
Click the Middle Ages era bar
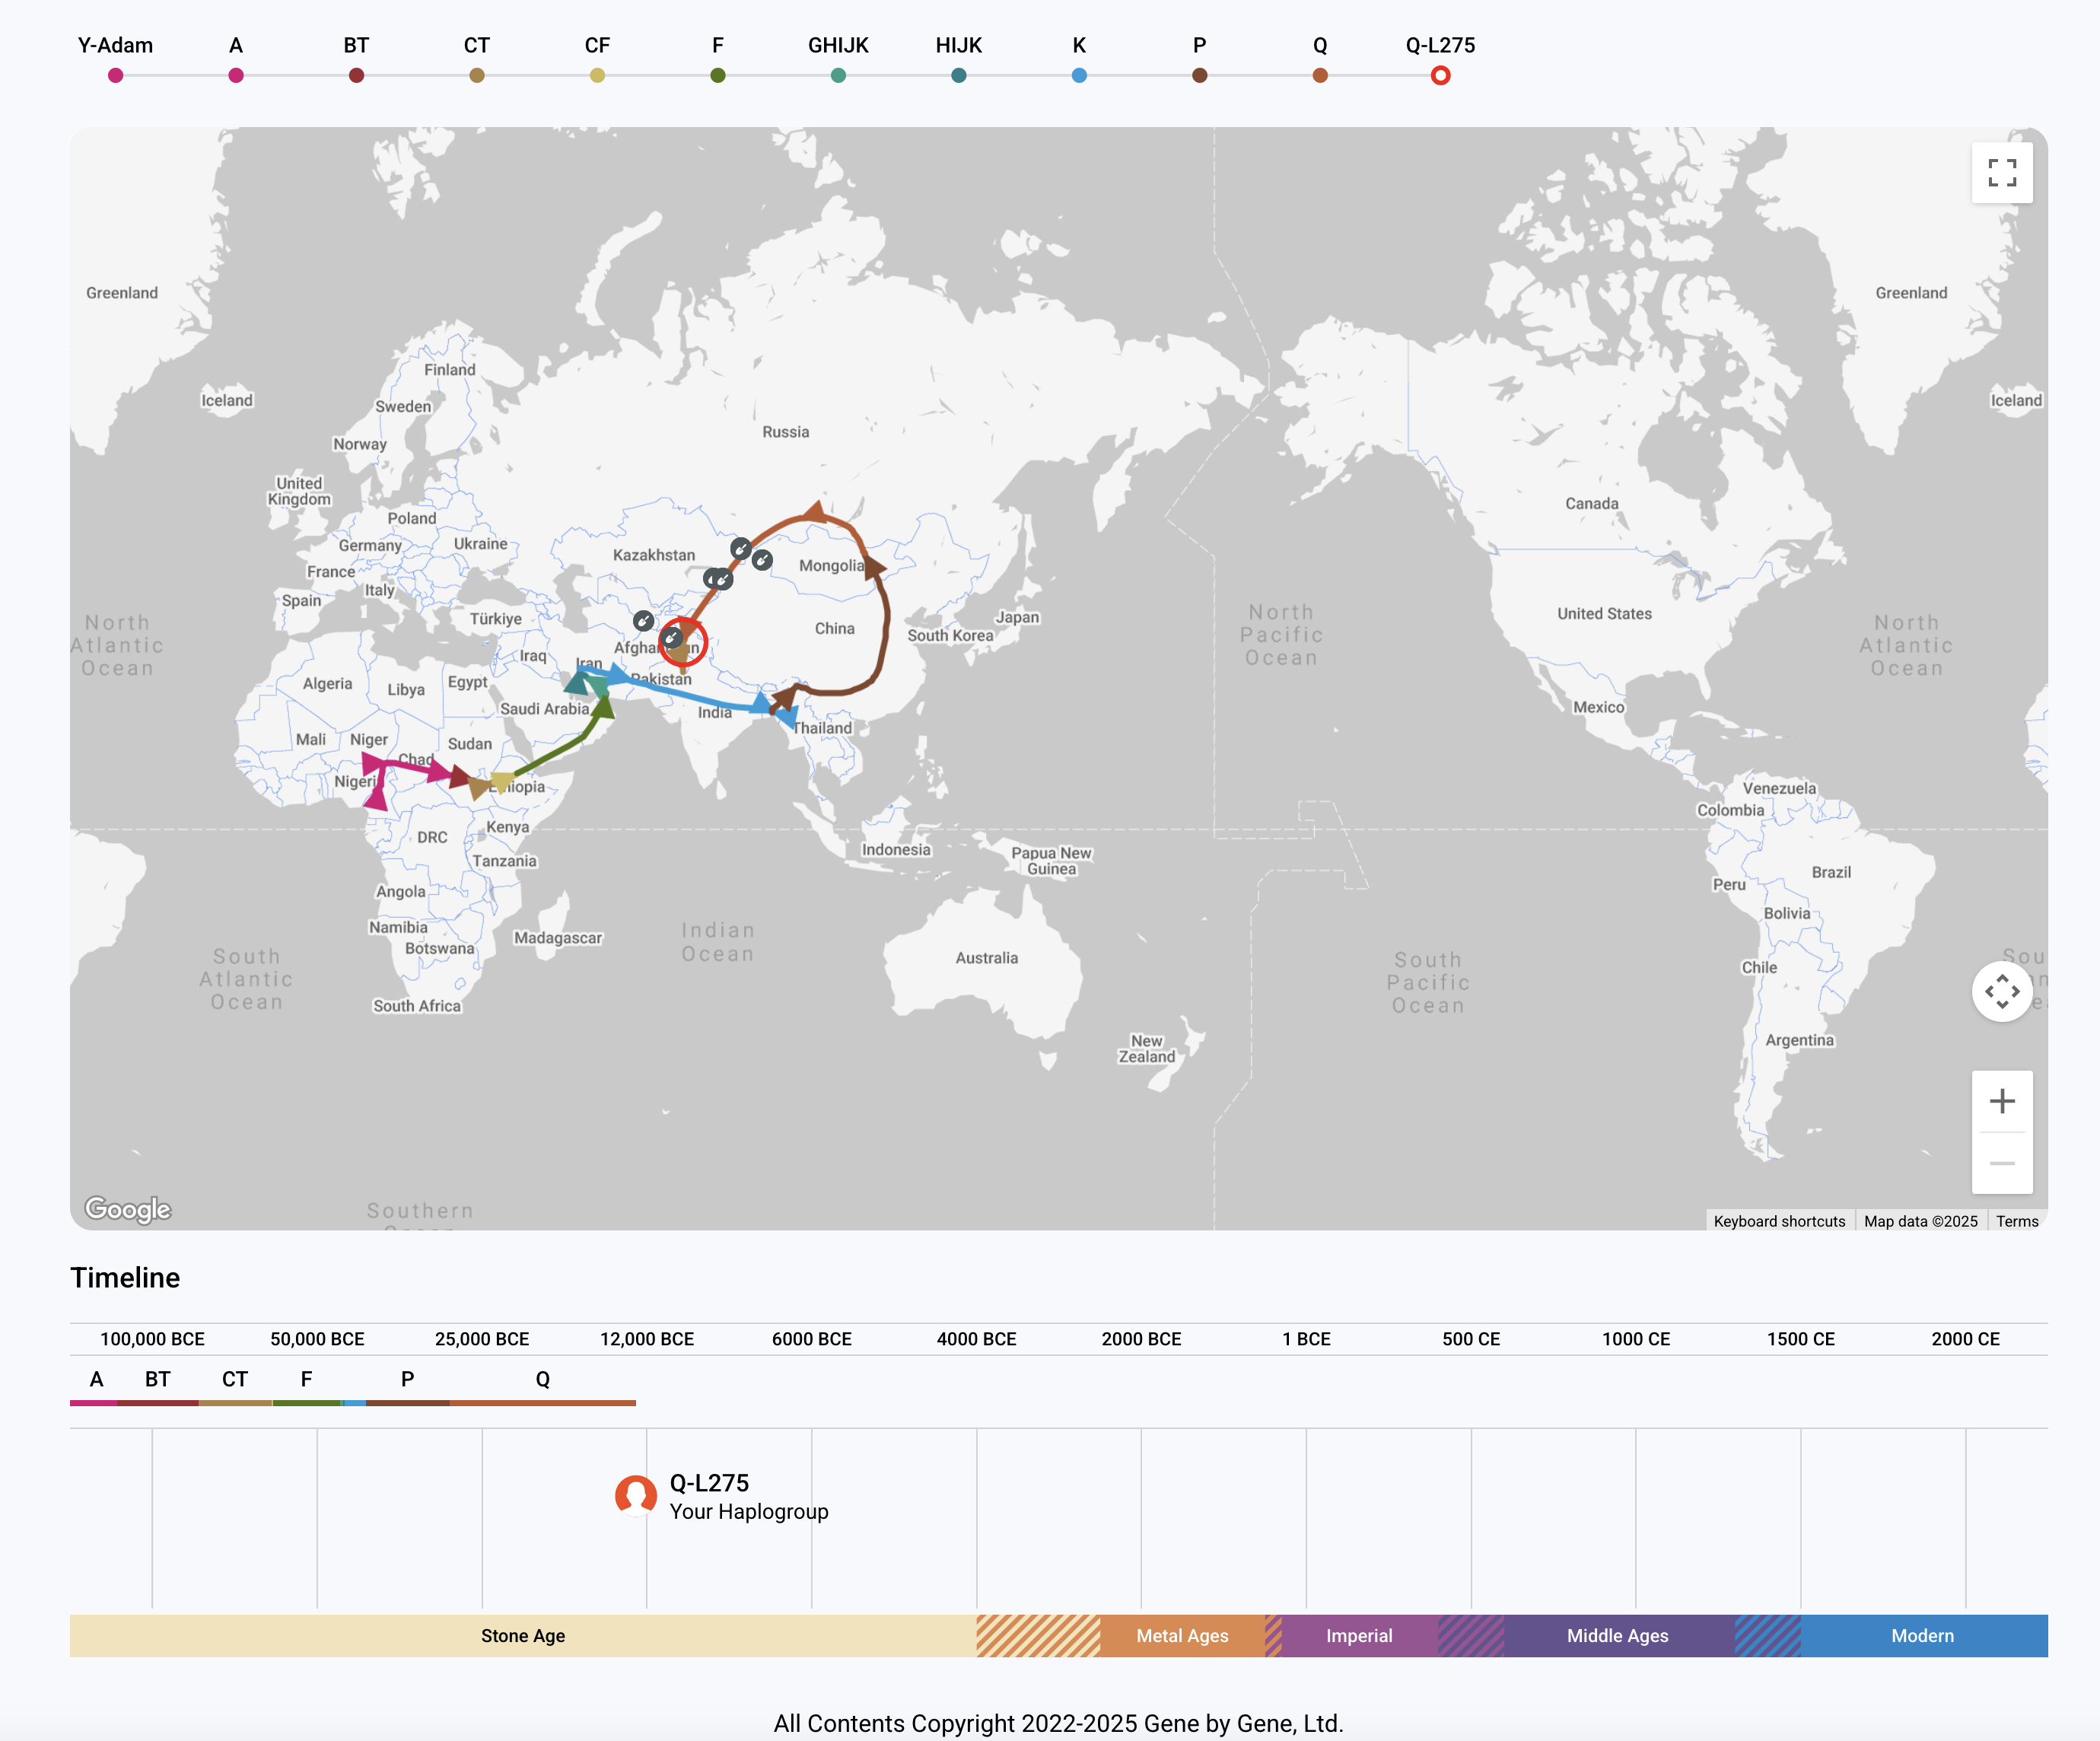1617,1636
